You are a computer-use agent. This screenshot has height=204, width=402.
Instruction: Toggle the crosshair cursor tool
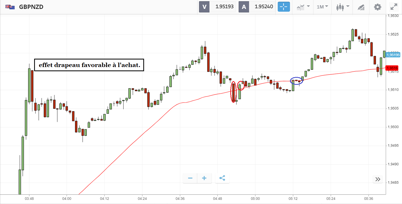pyautogui.click(x=284, y=7)
